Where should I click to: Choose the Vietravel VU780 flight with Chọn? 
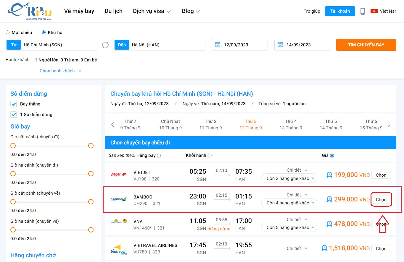tap(381, 248)
